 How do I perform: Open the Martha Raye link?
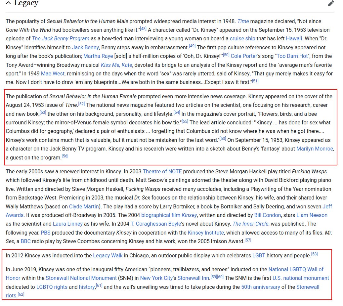click(x=98, y=56)
